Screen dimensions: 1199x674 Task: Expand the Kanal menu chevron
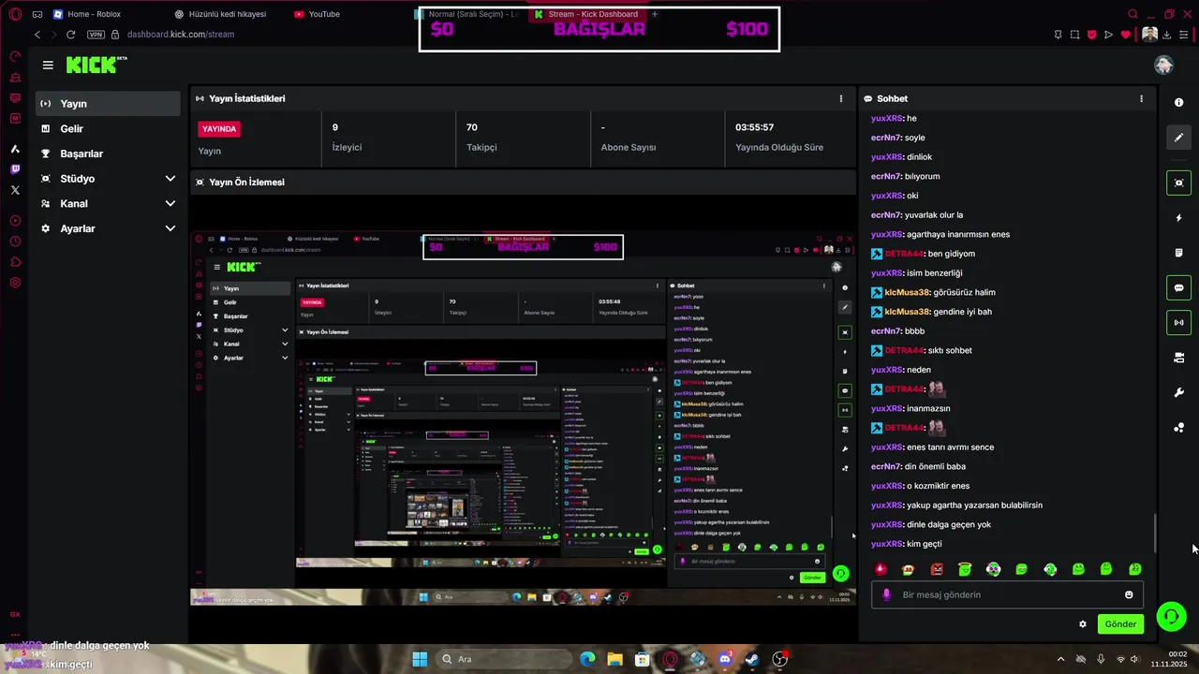click(170, 204)
